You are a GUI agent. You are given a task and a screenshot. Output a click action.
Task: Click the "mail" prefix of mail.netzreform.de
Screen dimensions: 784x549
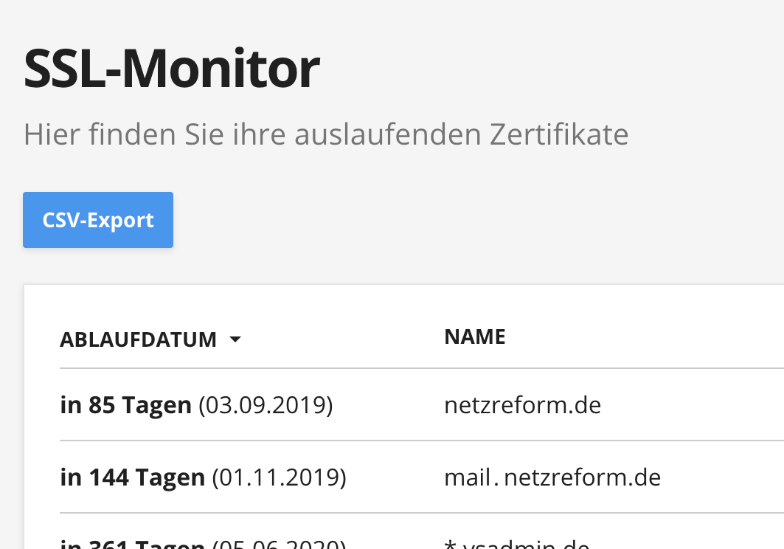pyautogui.click(x=467, y=477)
